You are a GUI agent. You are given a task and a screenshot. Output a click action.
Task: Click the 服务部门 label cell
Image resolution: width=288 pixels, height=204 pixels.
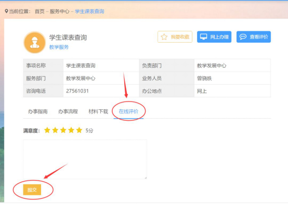[43, 78]
